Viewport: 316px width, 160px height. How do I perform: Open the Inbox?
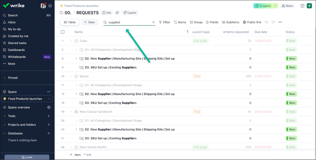[x=12, y=22]
